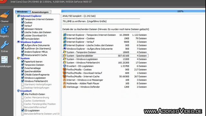Viewport: 206px width, 116px height.
Task: Click 'Chkdsk-Datenfragmente' option label
Action: pos(37,74)
